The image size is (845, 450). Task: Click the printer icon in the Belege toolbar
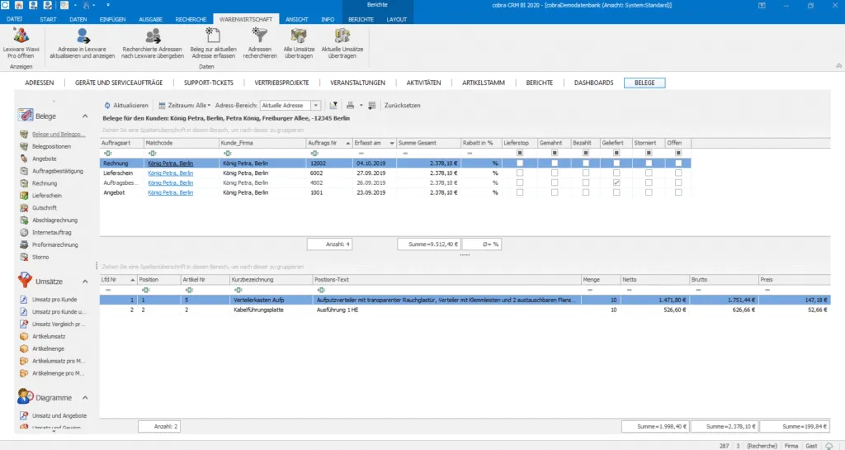[351, 106]
